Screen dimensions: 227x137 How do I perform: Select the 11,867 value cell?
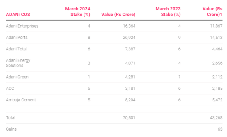(x=216, y=26)
